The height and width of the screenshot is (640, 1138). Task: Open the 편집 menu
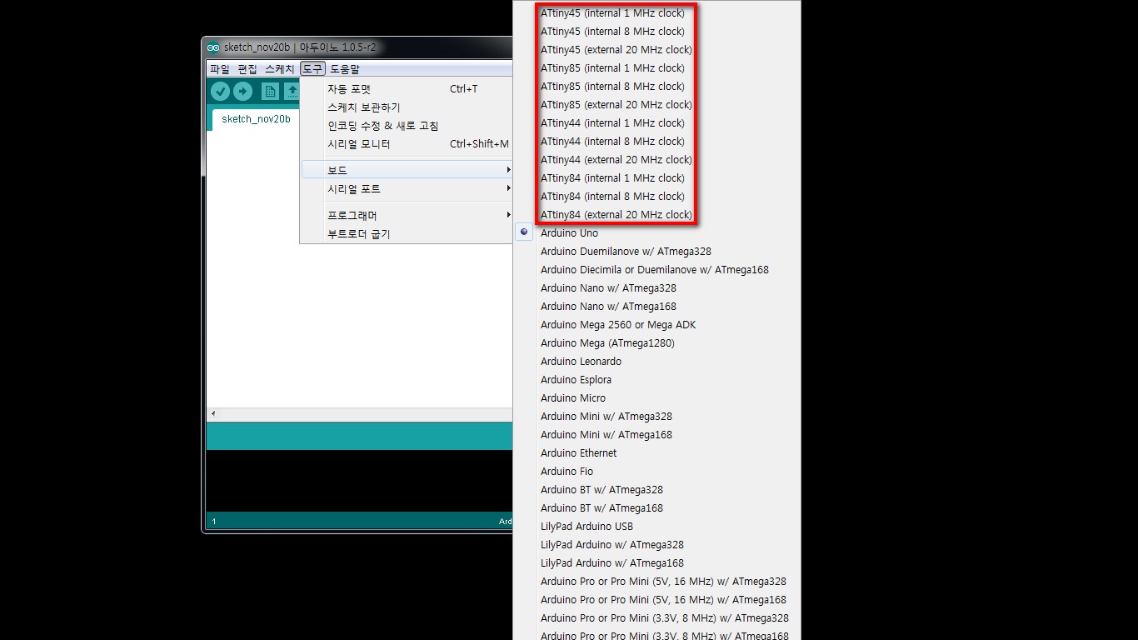(247, 69)
